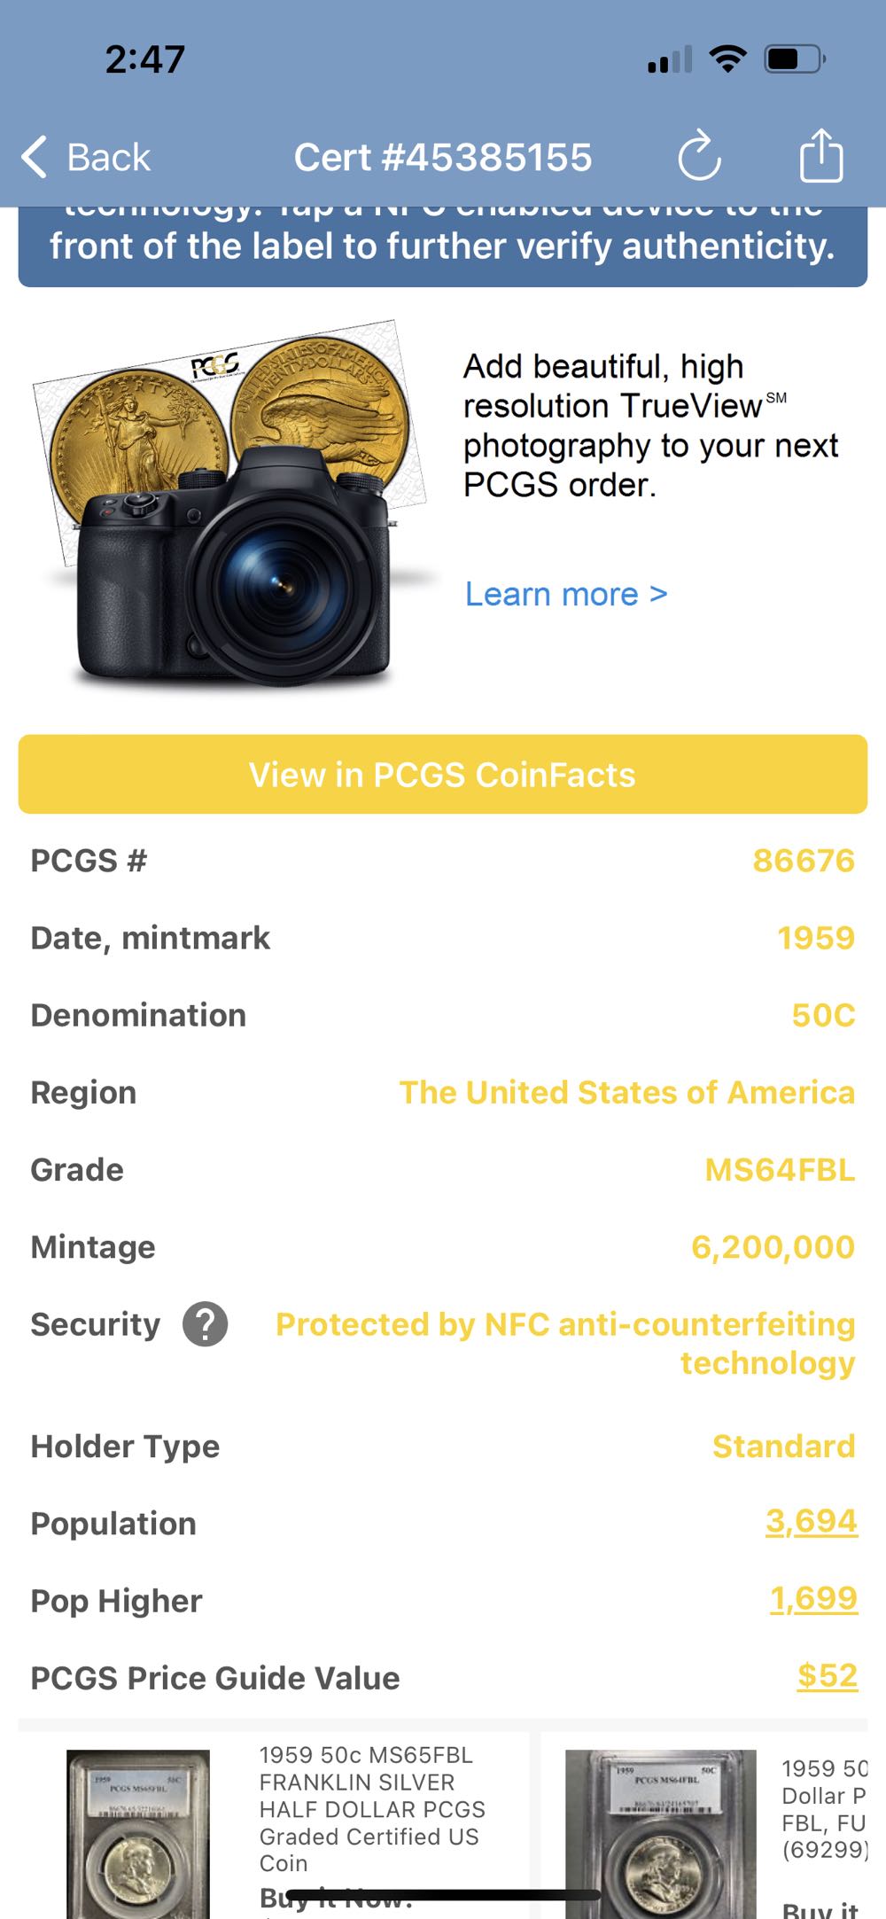Open the Pop Higher 1,699 link
886x1919 pixels.
tap(813, 1598)
